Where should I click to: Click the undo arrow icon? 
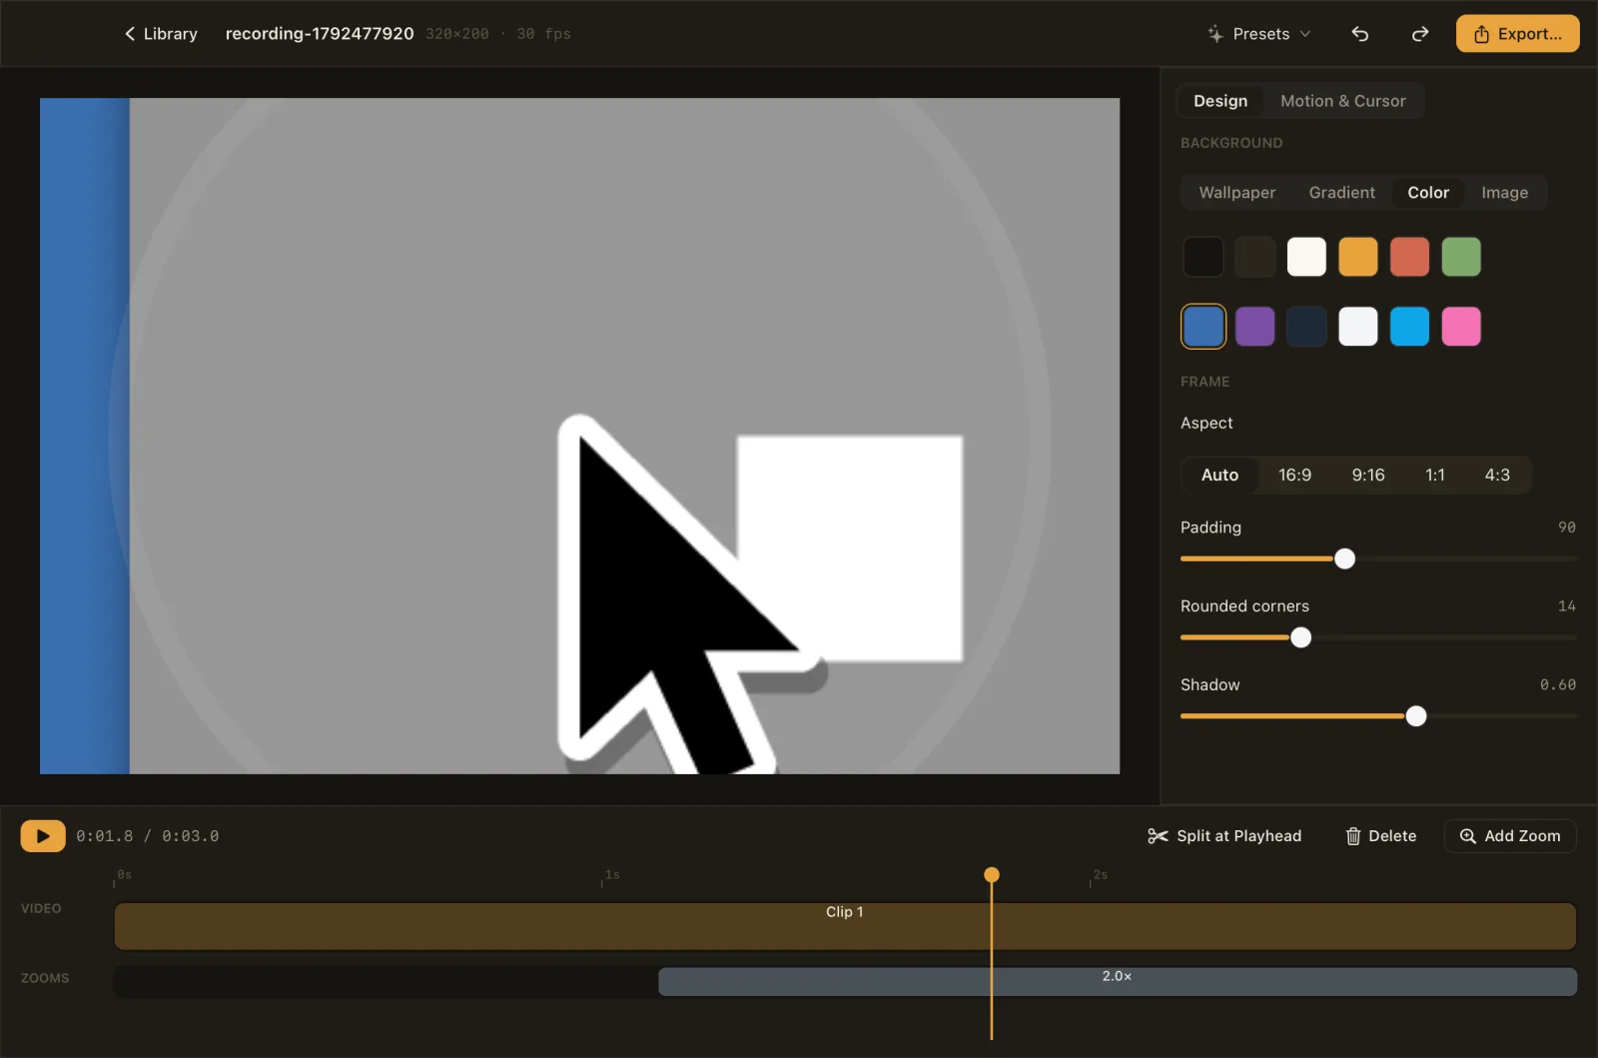pyautogui.click(x=1359, y=34)
